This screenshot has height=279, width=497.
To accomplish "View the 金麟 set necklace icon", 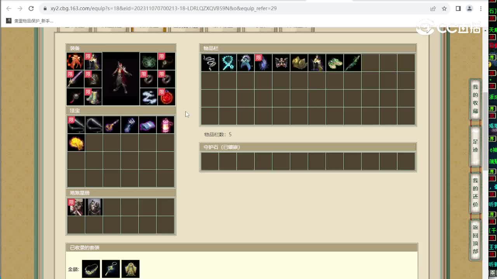I will point(91,269).
